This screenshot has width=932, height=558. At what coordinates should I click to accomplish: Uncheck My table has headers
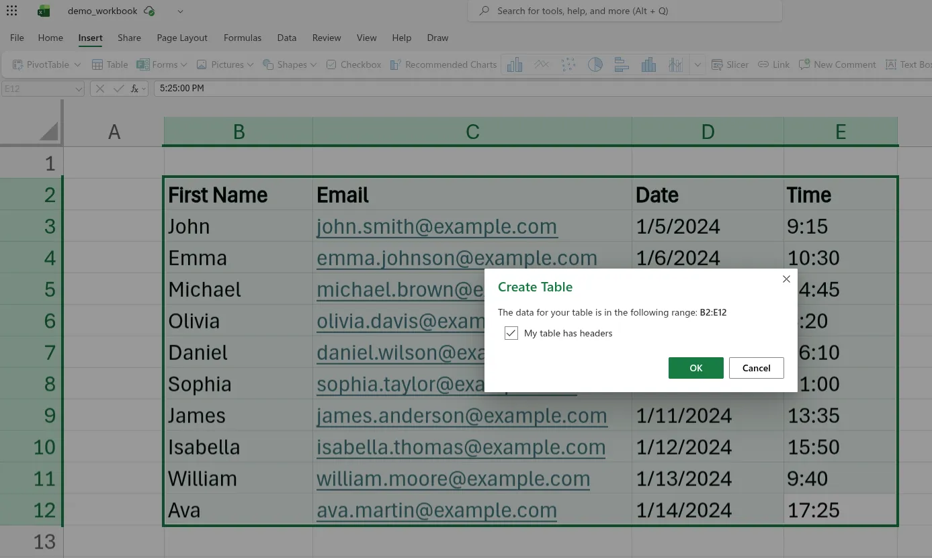[511, 333]
